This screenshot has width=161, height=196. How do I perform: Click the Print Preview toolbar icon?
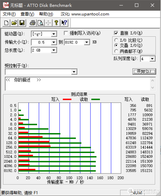click(41, 23)
